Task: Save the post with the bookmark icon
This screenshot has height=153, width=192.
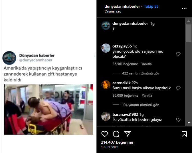Action: (x=184, y=134)
